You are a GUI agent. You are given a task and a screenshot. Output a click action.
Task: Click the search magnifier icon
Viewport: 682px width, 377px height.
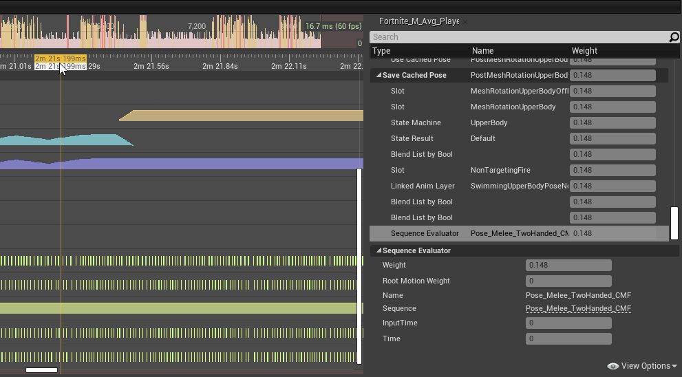[674, 37]
